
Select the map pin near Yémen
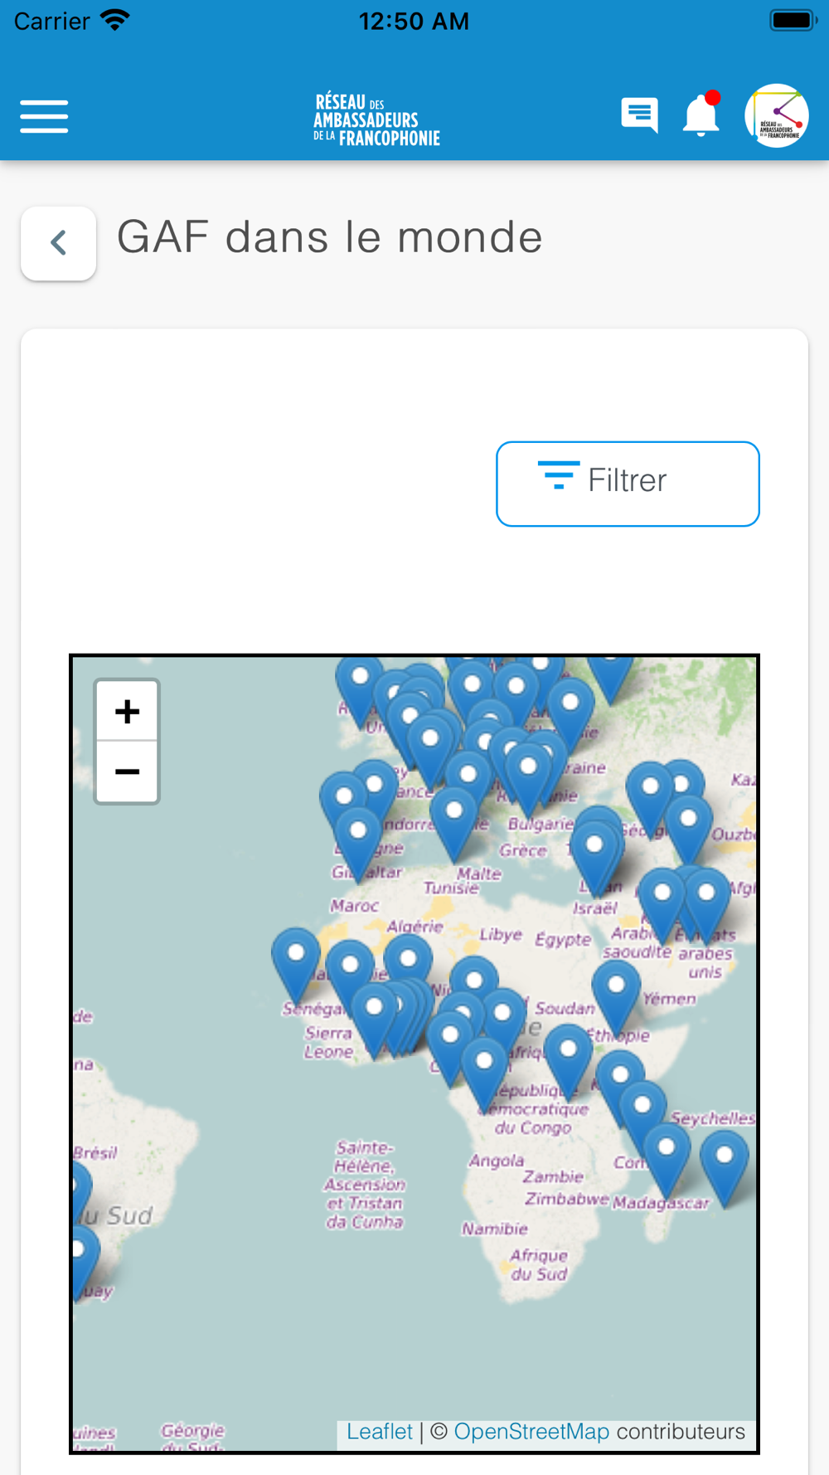(616, 998)
